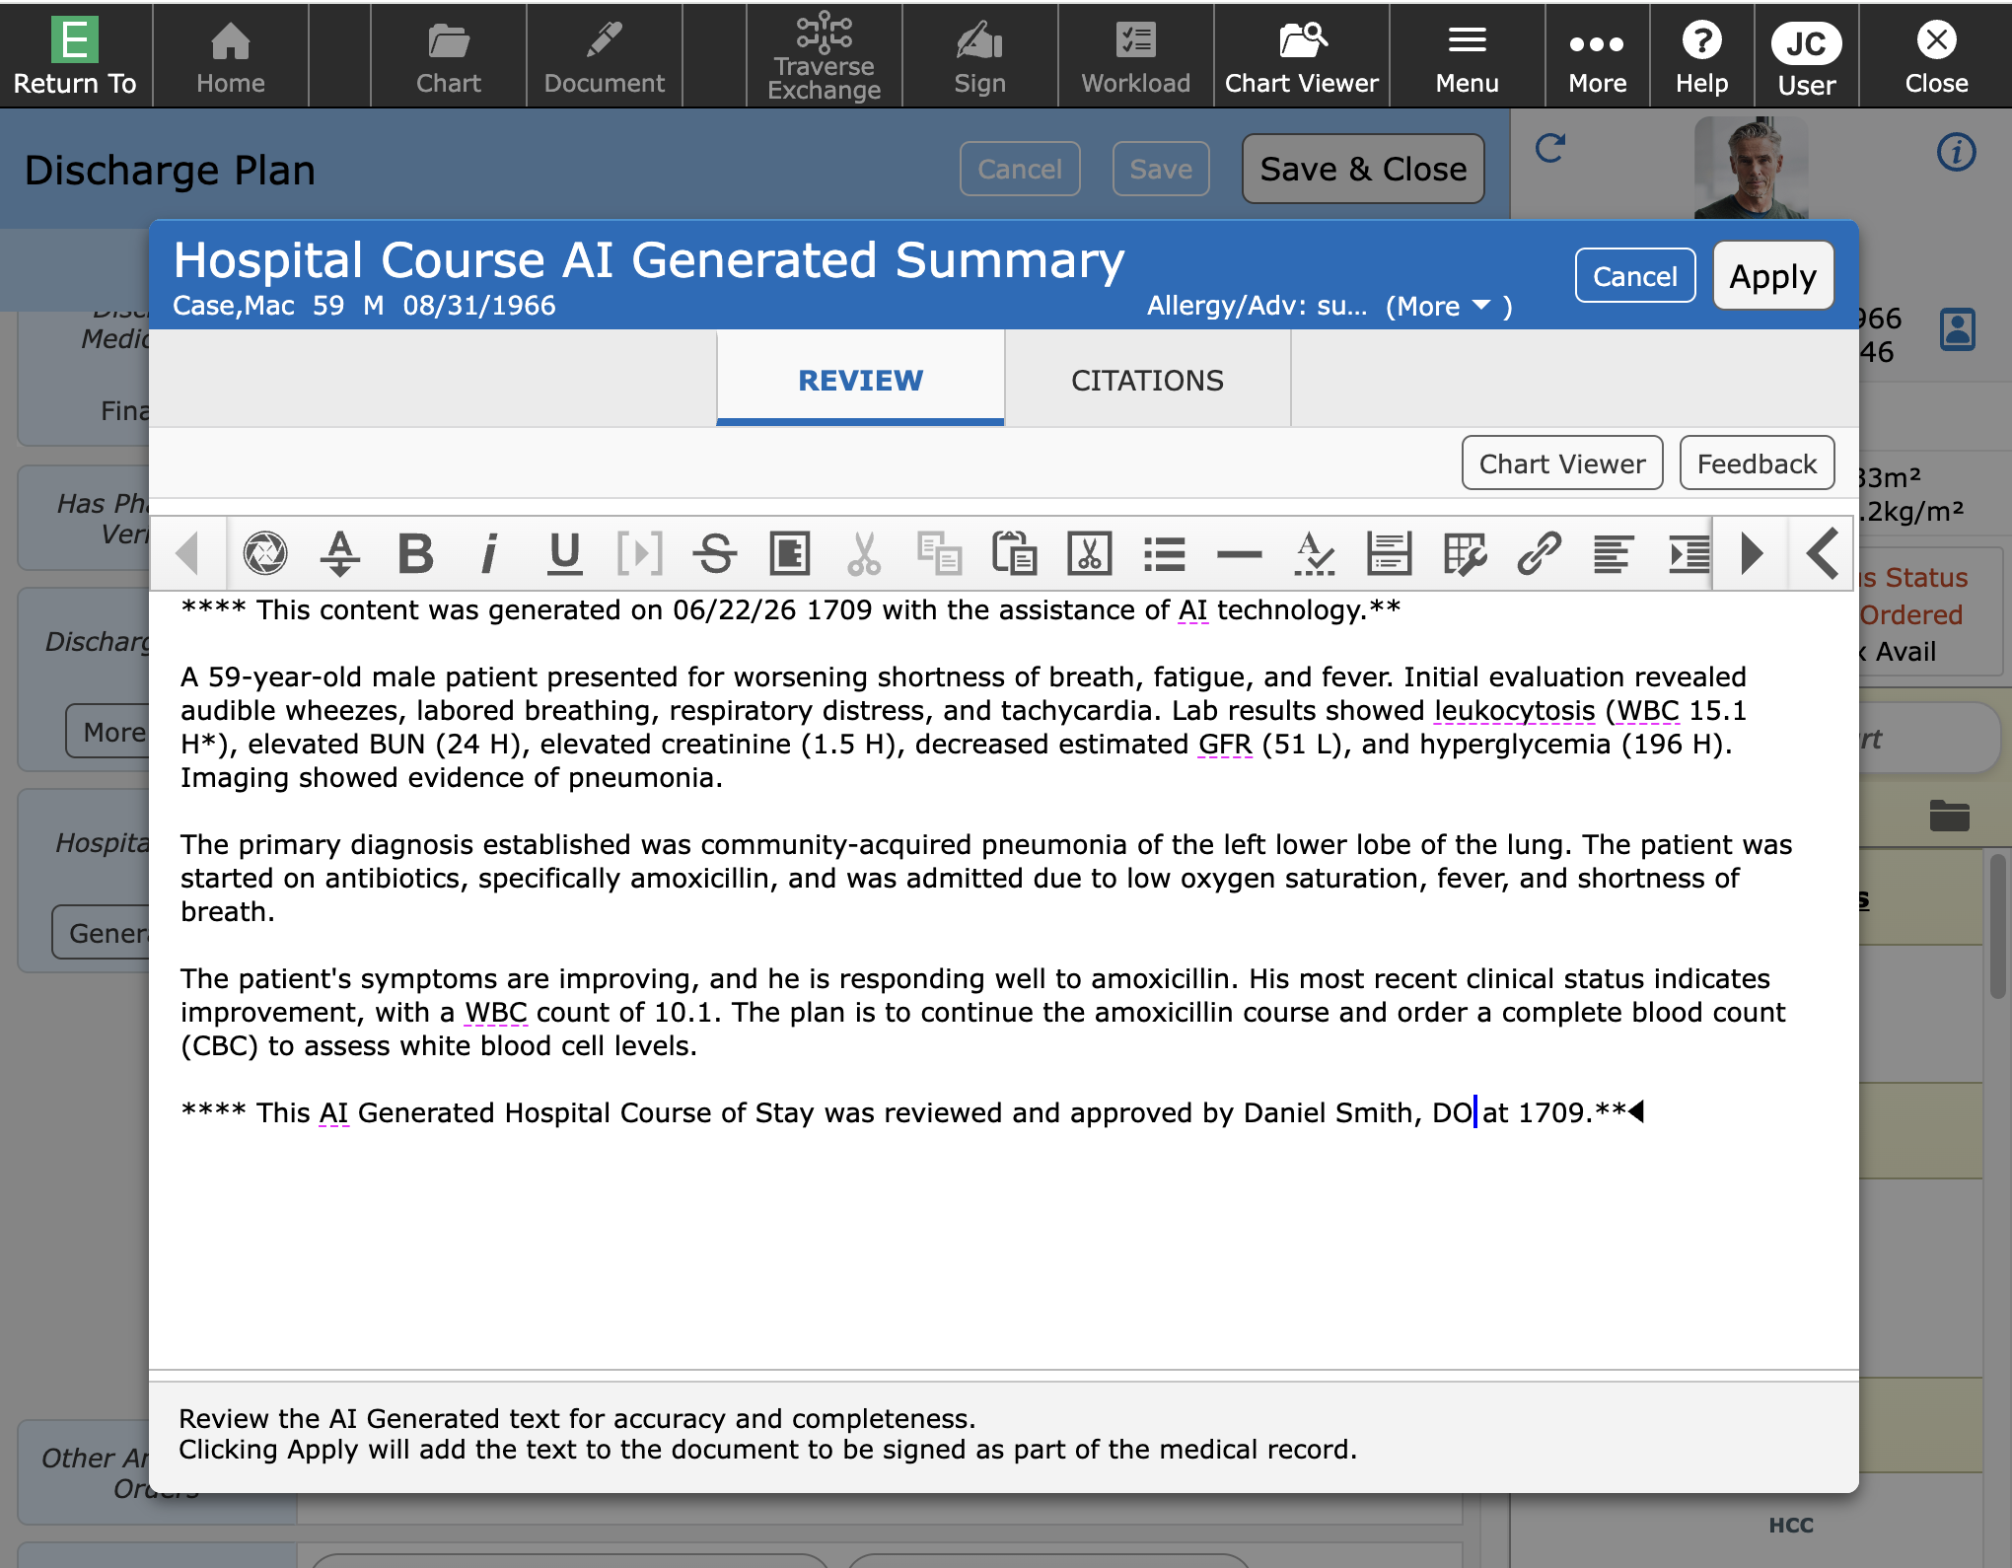Click Save & Close on Discharge Plan
Screen dimensions: 2012x1568
coord(1363,169)
